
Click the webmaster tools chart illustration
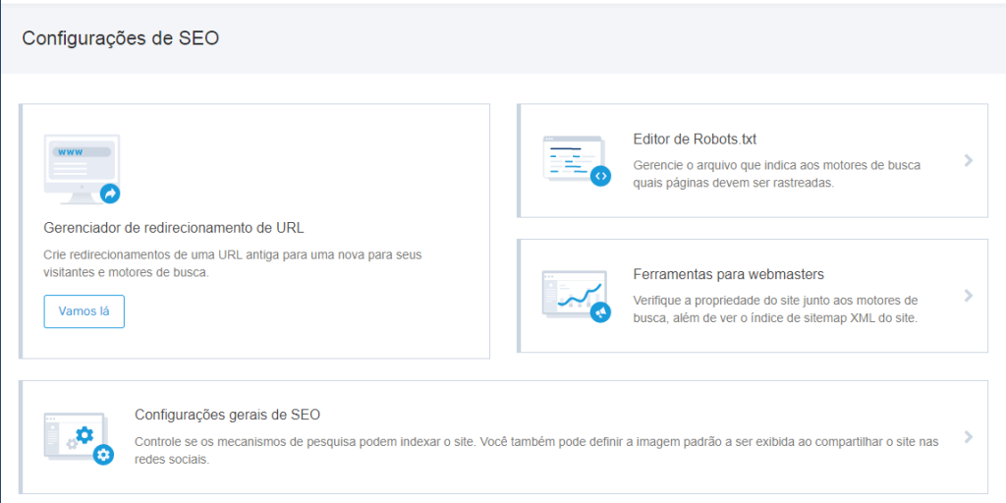tap(570, 293)
